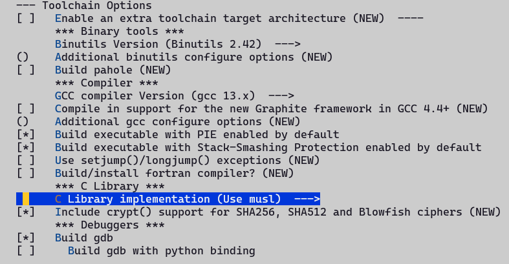The image size is (509, 264).
Task: Select Binutils Version (Binutils 2.42) entry
Action: (x=158, y=44)
